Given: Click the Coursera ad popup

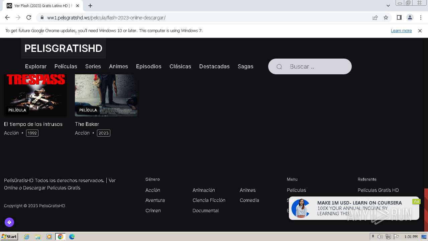Looking at the screenshot, I should coord(354,208).
